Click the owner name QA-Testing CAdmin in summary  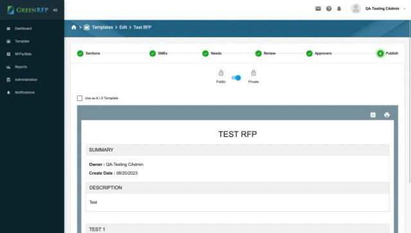click(125, 165)
